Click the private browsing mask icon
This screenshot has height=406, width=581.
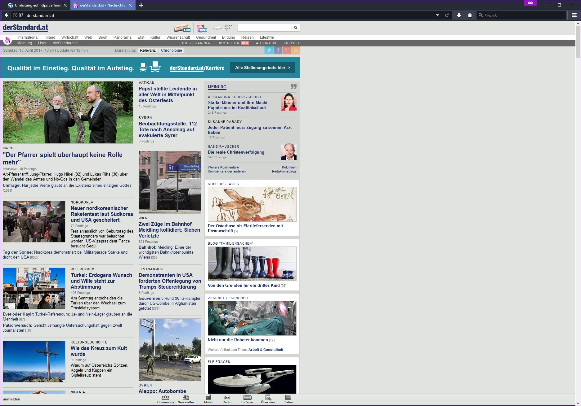(x=530, y=3)
